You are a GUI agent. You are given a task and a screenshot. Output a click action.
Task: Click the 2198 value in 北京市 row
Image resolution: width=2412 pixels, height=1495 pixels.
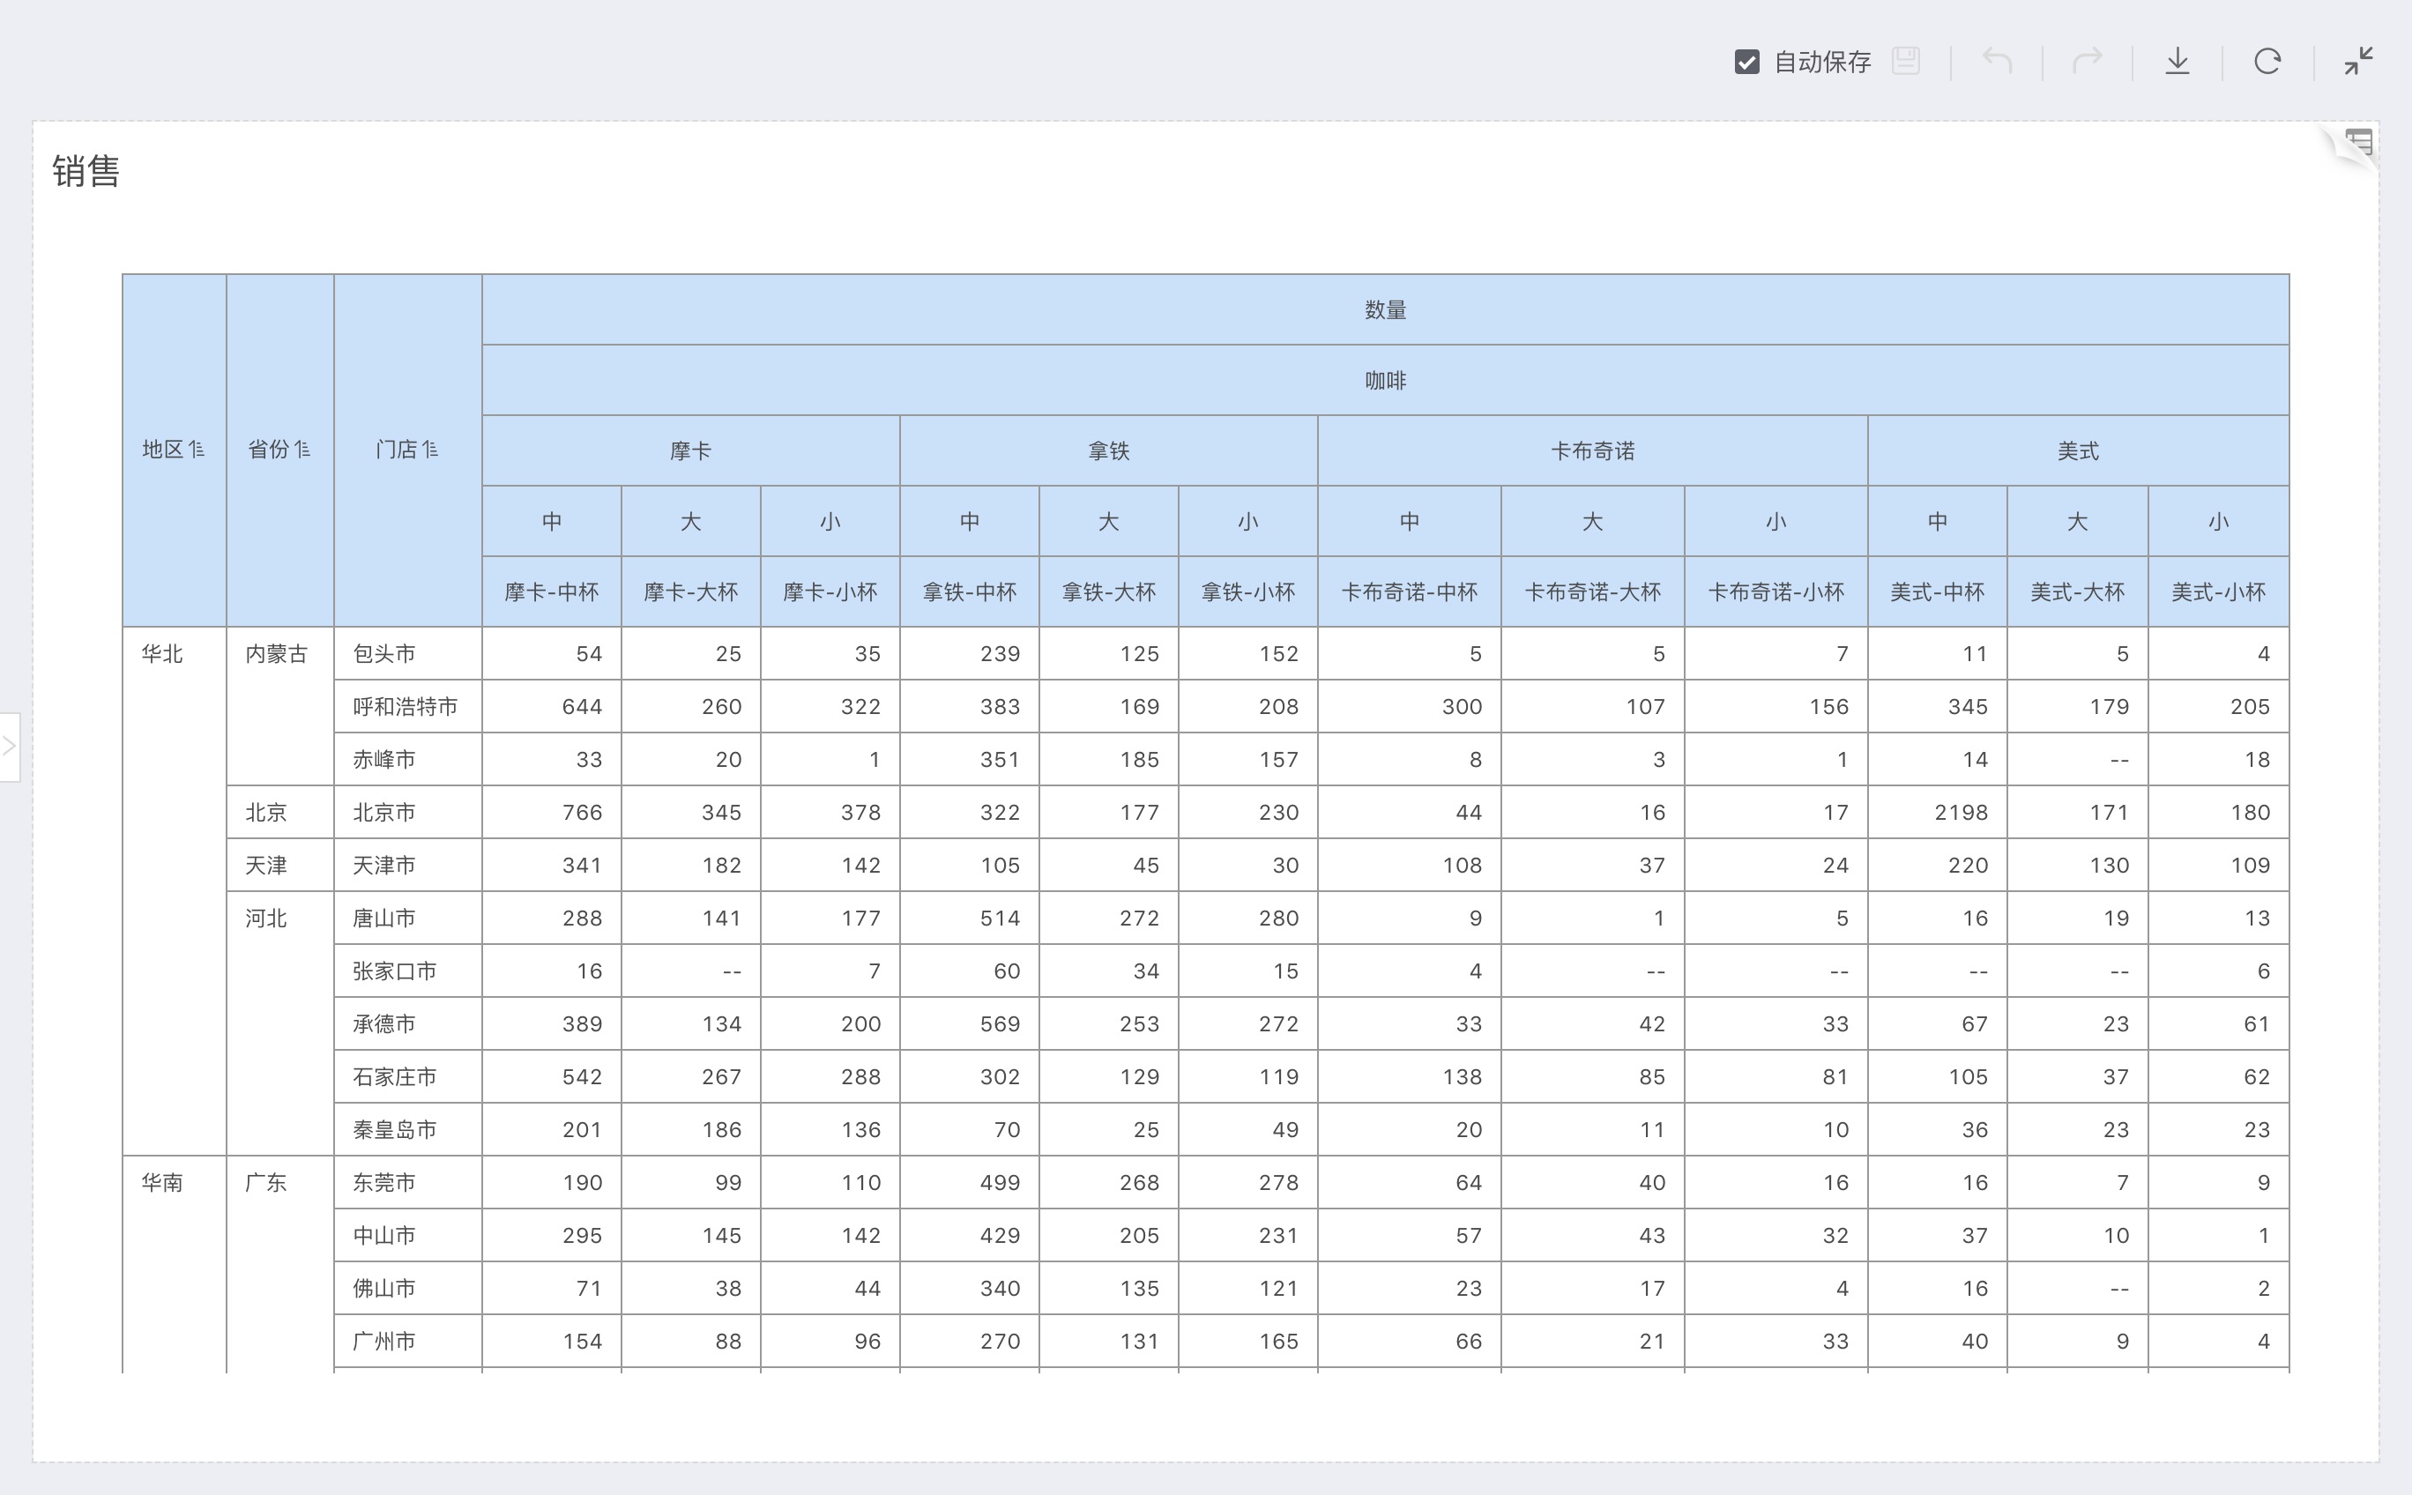coord(1960,813)
